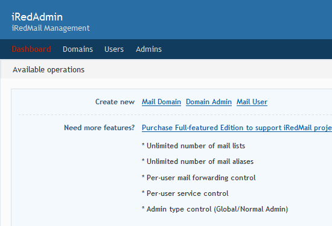Image resolution: width=332 pixels, height=226 pixels.
Task: Click the dark navigation bar right of Admins
Action: [x=247, y=49]
